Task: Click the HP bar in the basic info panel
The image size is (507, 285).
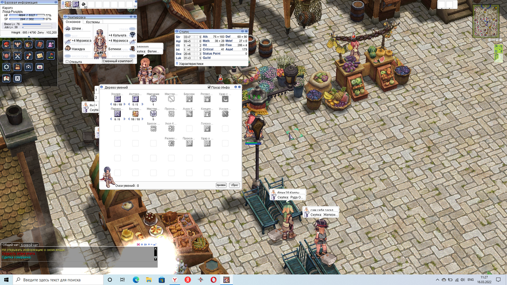Action: [x=27, y=15]
